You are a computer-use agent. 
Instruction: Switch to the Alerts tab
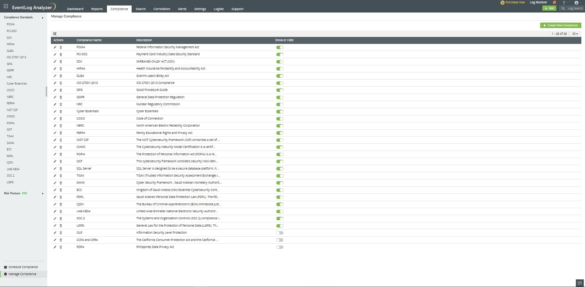coord(182,9)
